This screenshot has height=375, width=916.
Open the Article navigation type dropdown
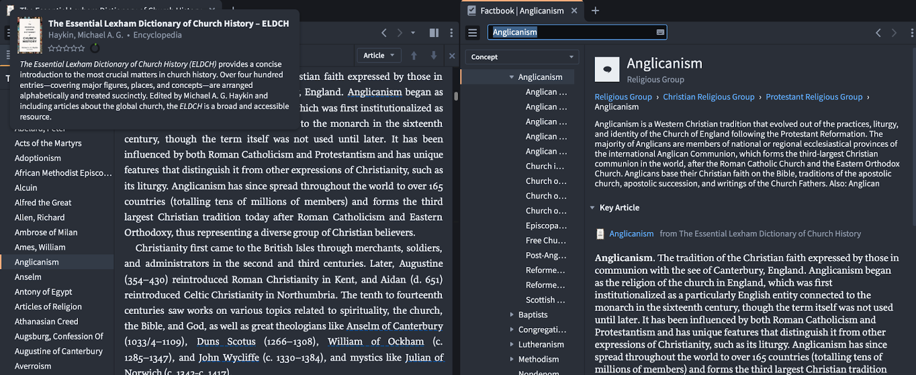[378, 55]
